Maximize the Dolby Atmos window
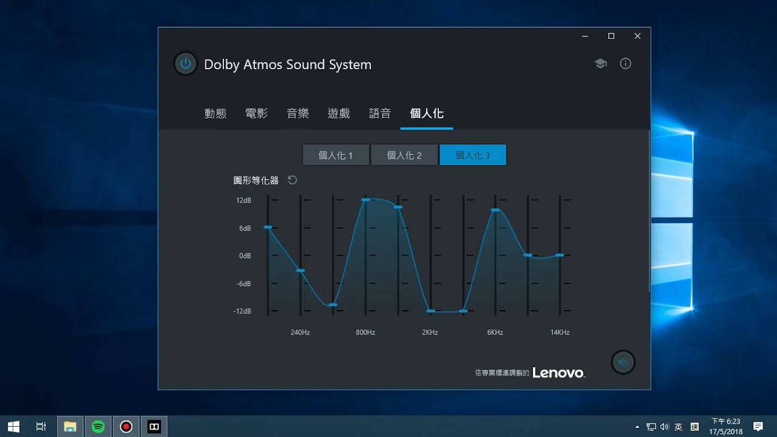The image size is (777, 437). 611,36
